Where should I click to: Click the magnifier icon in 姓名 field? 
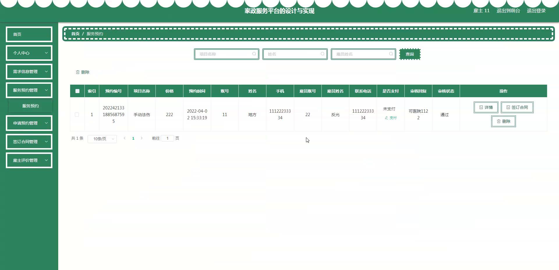(x=322, y=54)
